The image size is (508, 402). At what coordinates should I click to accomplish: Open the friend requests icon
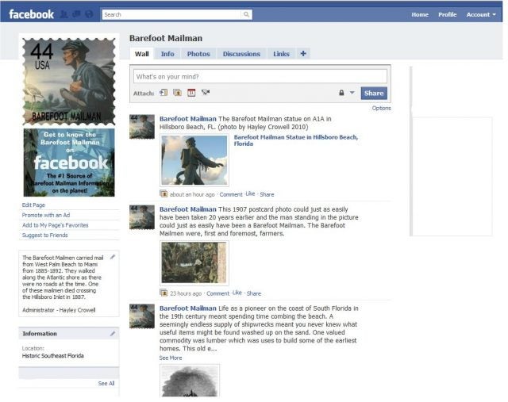click(x=64, y=14)
